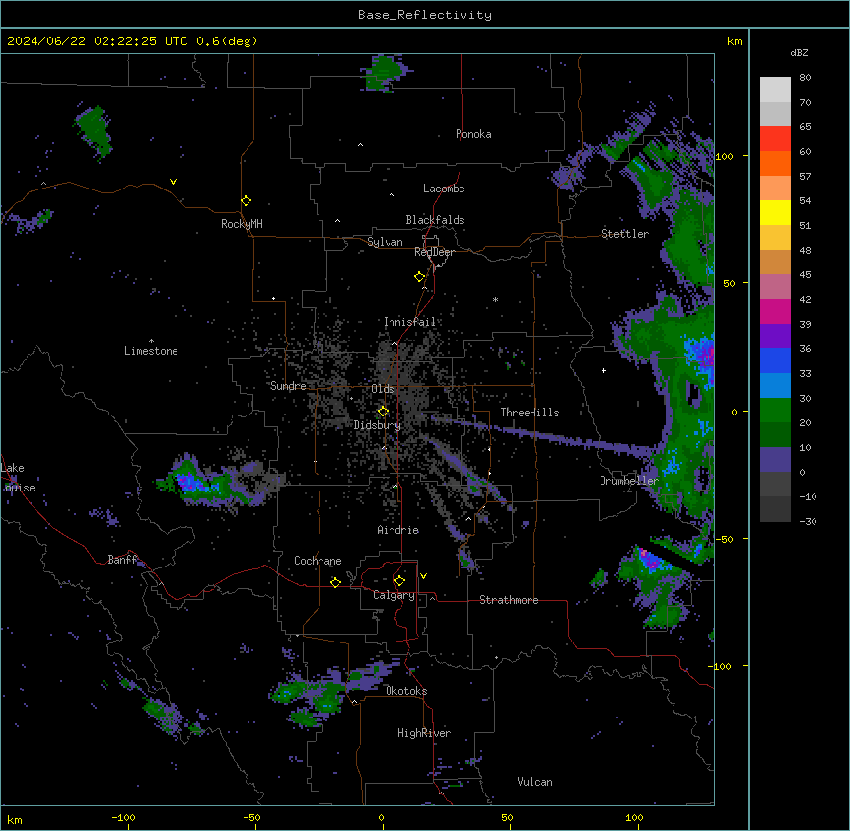Click the Banff town label

click(123, 560)
